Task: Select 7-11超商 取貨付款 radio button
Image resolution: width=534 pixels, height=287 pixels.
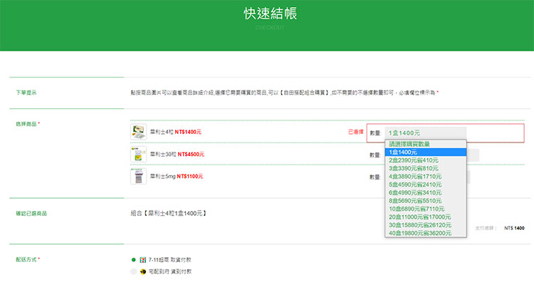Action: coord(134,260)
